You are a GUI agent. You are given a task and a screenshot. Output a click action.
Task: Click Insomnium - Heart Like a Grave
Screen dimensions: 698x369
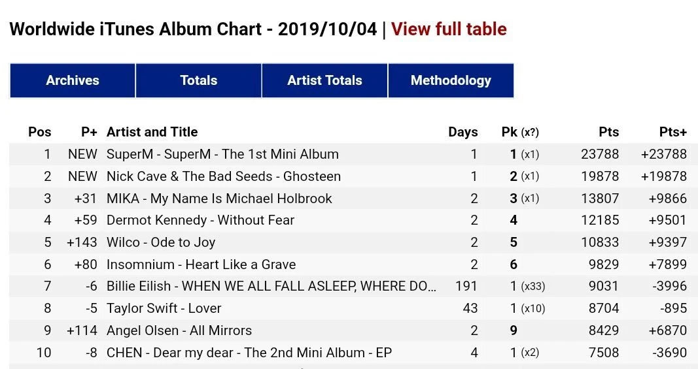pos(201,265)
